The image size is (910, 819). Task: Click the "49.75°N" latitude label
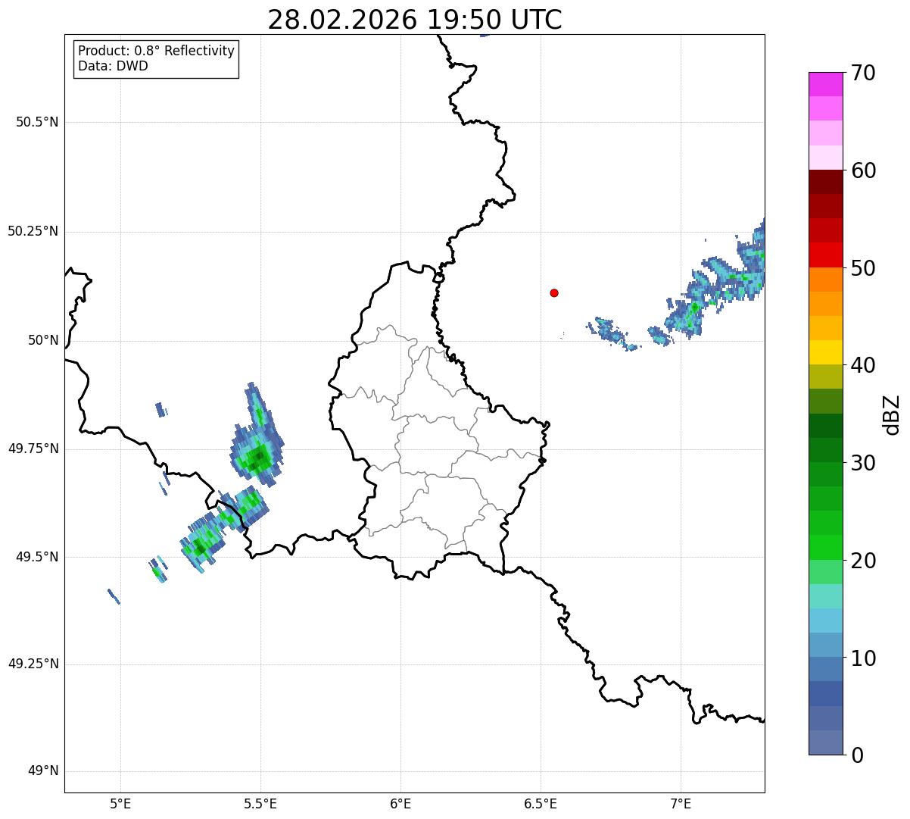(33, 449)
